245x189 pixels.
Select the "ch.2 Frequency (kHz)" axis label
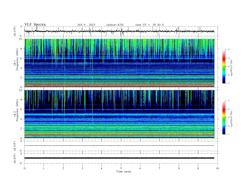(x=16, y=110)
